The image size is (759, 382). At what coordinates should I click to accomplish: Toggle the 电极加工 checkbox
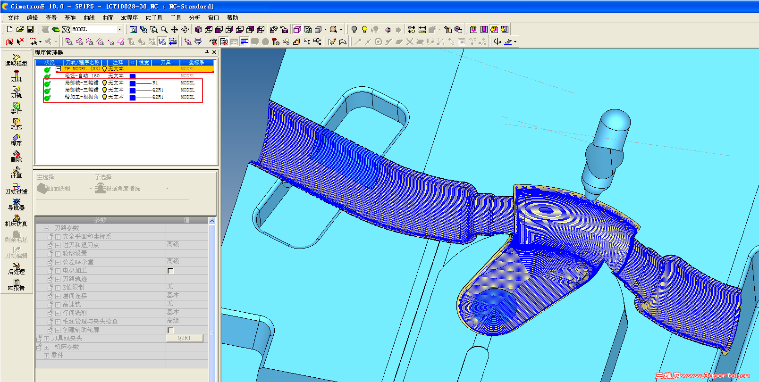(x=170, y=271)
